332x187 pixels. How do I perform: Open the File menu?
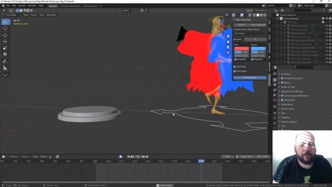[8, 6]
